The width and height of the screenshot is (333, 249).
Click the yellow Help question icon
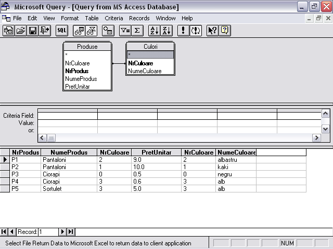[225, 31]
